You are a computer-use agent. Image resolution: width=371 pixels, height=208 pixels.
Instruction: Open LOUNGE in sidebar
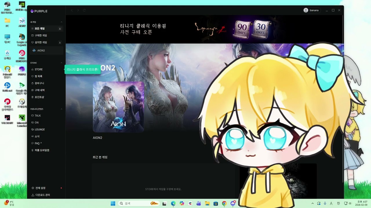46,129
